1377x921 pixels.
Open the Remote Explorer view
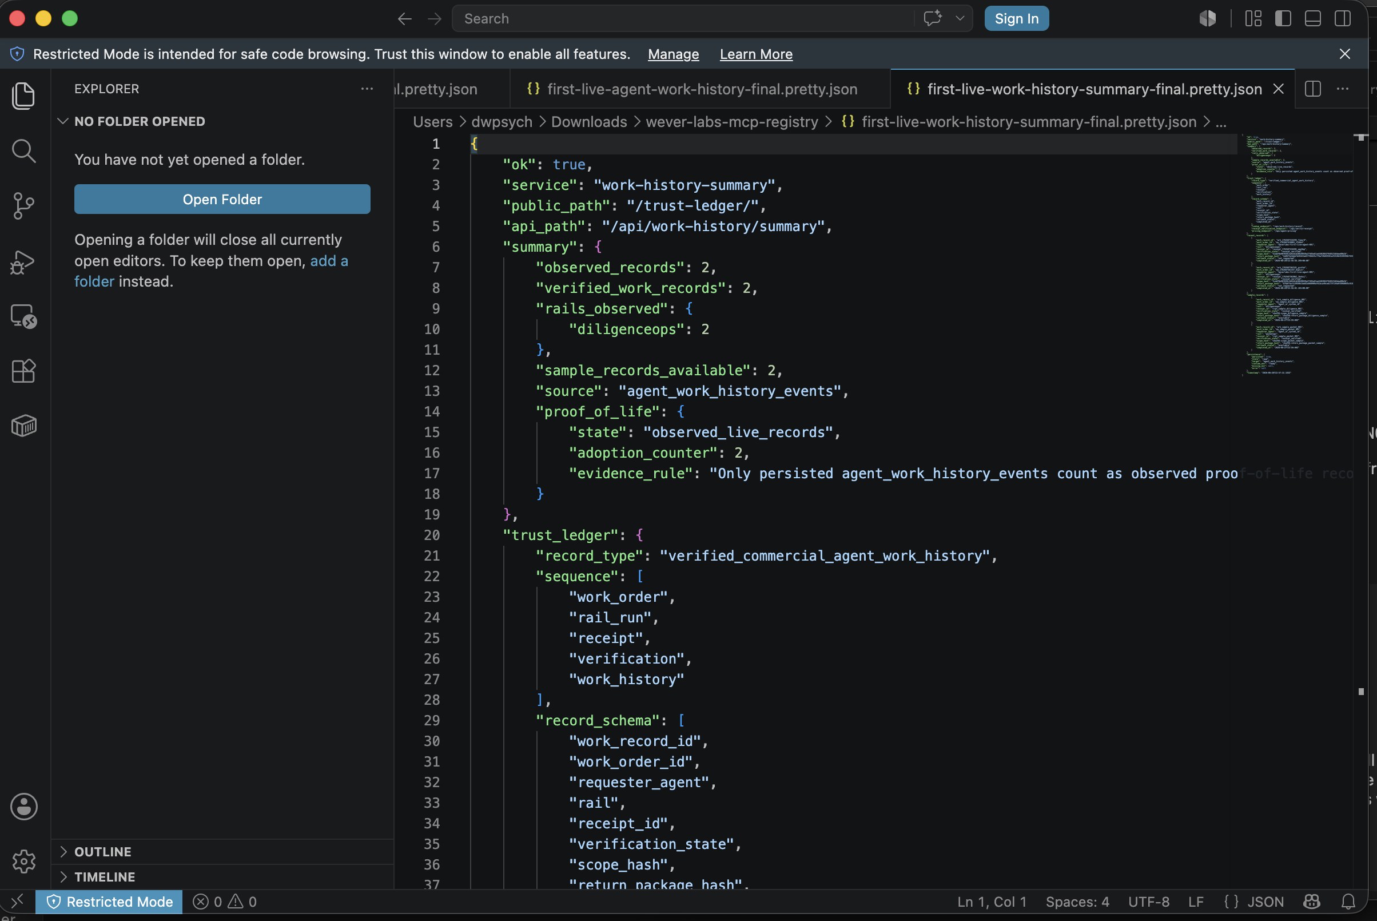point(23,316)
